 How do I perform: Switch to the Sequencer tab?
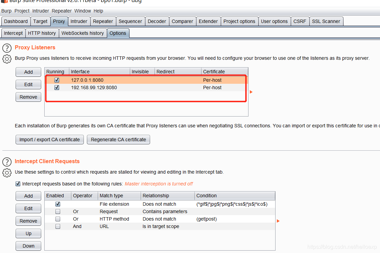130,21
